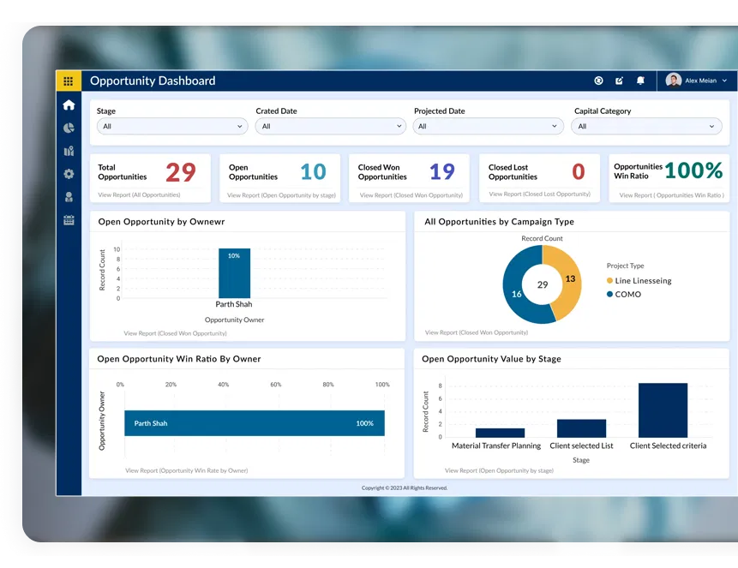Image resolution: width=738 pixels, height=568 pixels.
Task: Expand the Alex Meian user menu
Action: [699, 81]
